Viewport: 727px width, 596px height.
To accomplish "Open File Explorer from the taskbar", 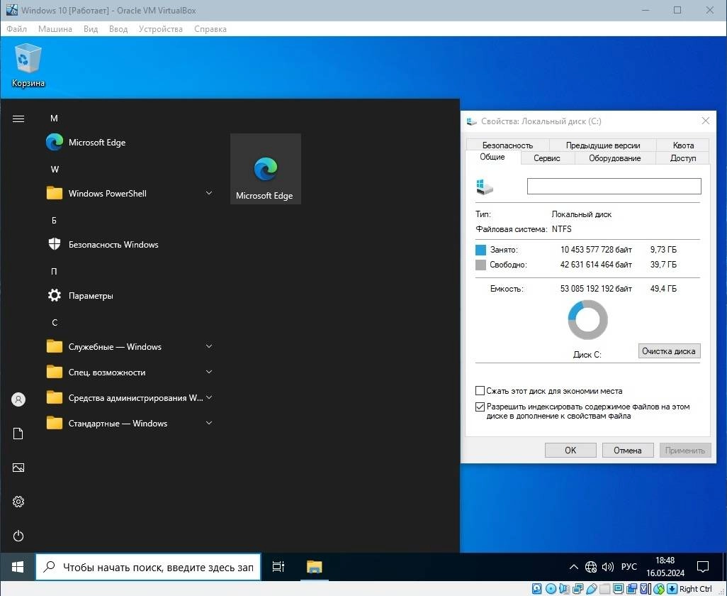I will (x=315, y=567).
